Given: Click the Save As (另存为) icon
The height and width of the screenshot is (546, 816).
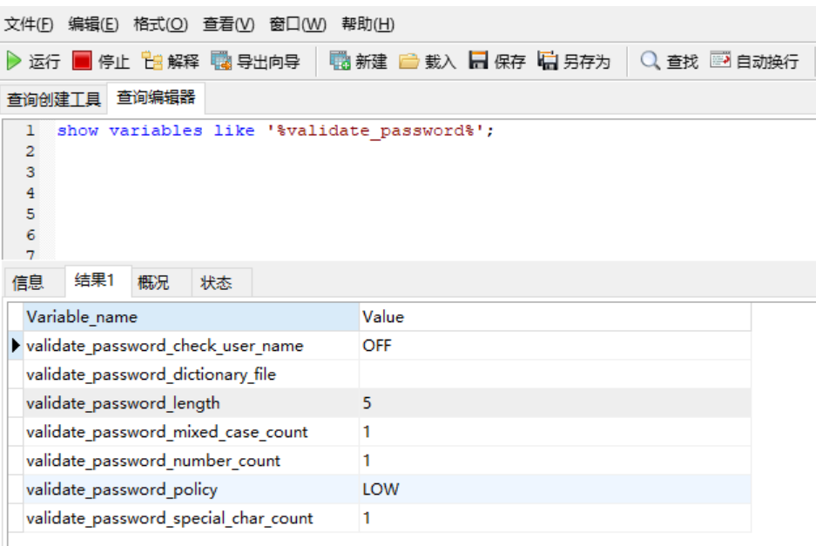Looking at the screenshot, I should 548,61.
